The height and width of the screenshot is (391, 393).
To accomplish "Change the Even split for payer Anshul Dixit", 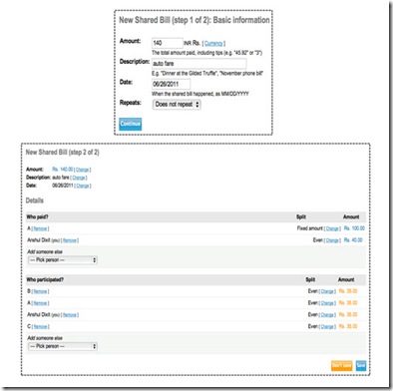I will tap(332, 240).
